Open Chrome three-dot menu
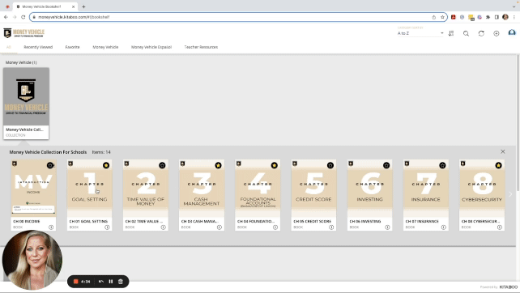 pos(514,17)
